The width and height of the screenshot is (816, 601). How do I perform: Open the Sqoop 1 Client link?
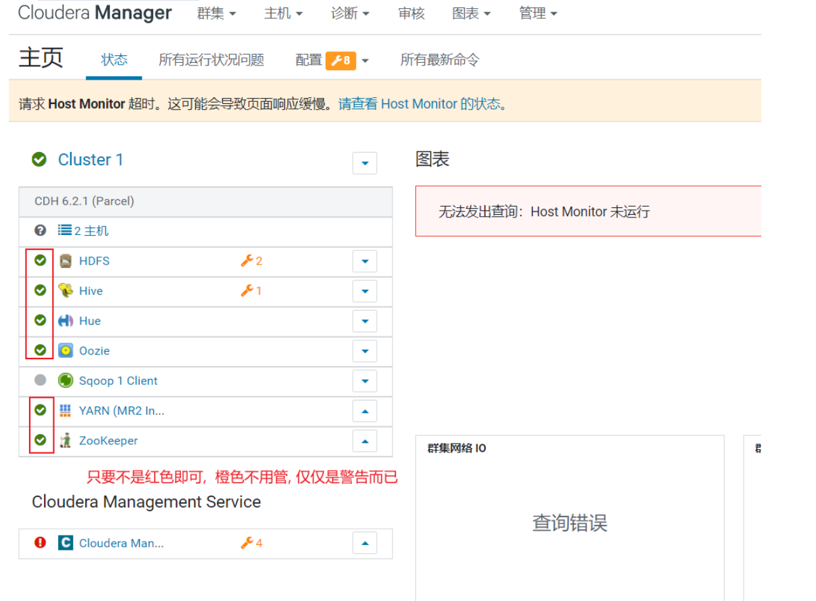click(118, 381)
